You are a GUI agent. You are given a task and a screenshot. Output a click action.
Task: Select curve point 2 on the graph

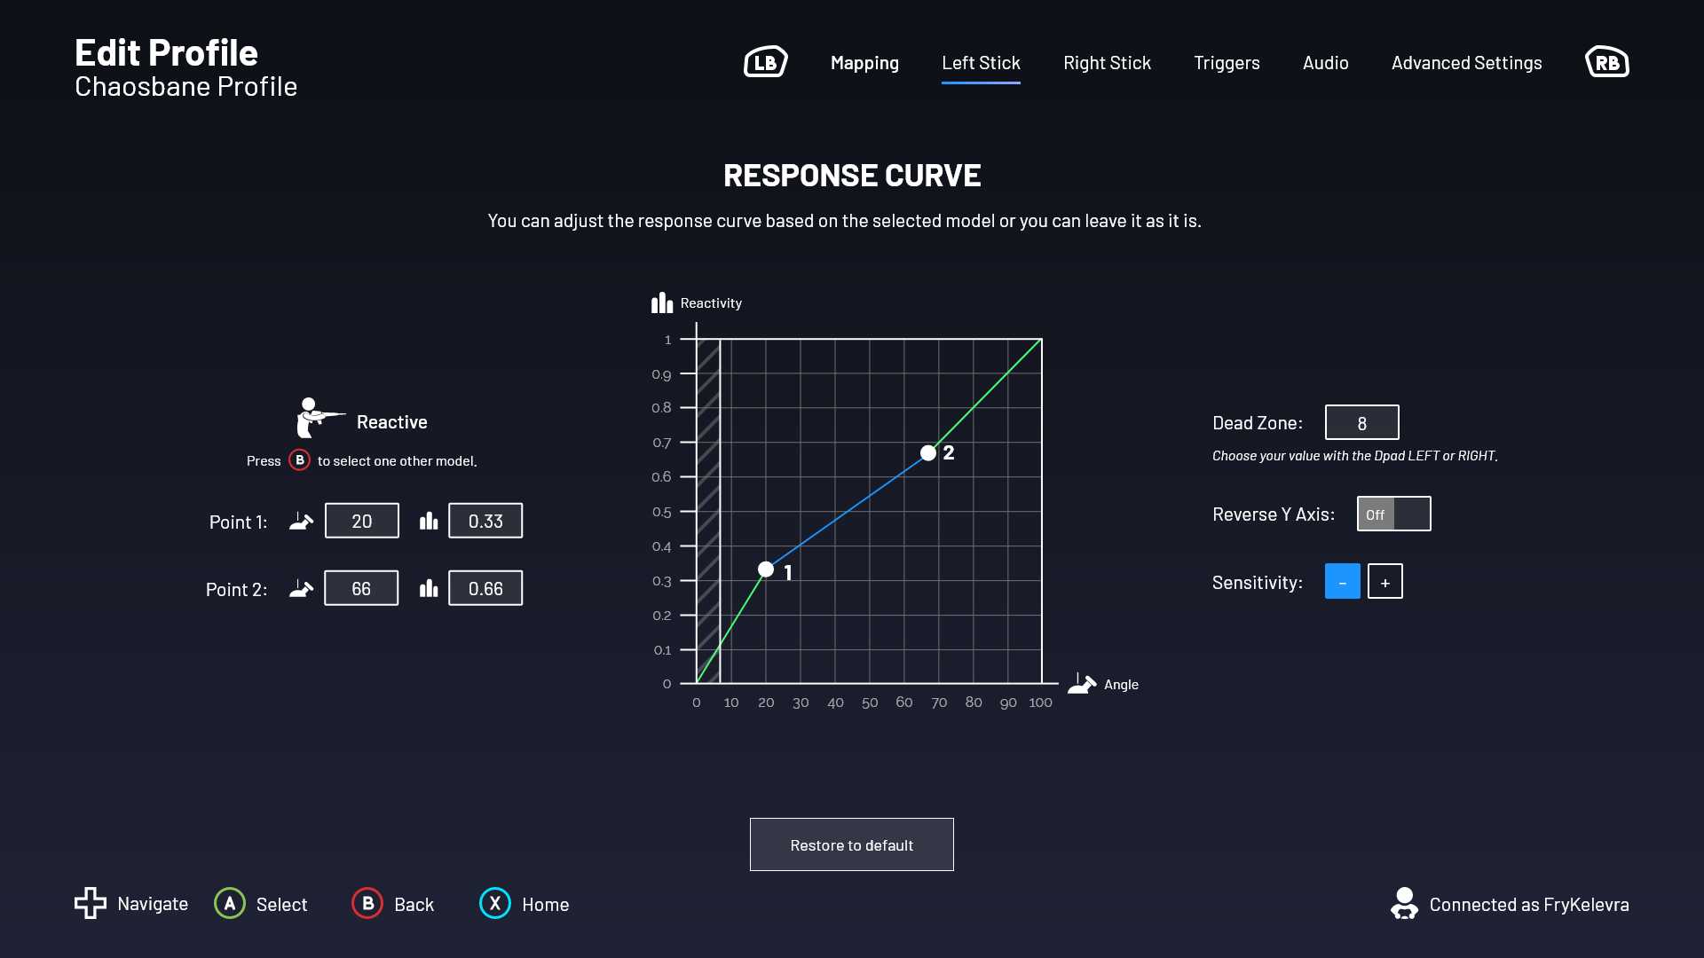[x=928, y=453]
